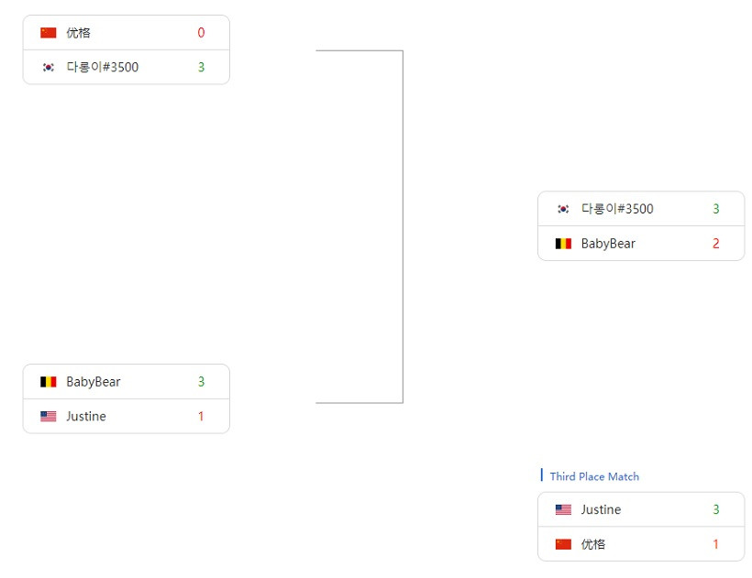Image resolution: width=752 pixels, height=578 pixels.
Task: Click the Third Place Match heading
Action: pyautogui.click(x=594, y=476)
